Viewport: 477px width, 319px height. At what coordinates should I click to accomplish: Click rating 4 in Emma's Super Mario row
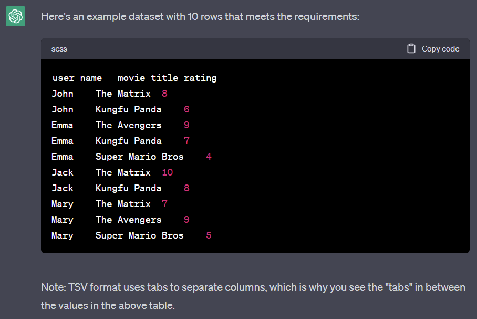[x=209, y=157]
